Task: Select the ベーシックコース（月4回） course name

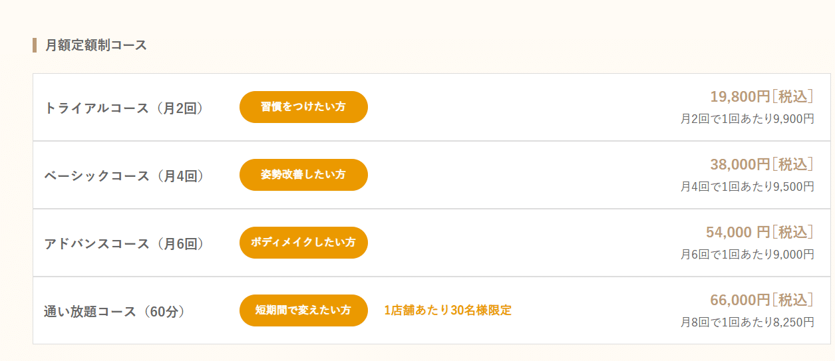Action: tap(124, 176)
